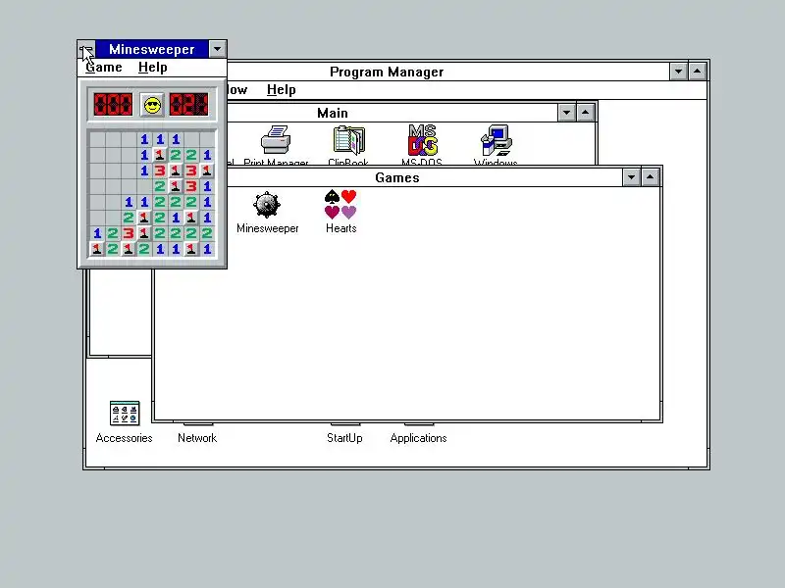The height and width of the screenshot is (588, 785).
Task: Click the Accessories group label
Action: click(x=125, y=438)
